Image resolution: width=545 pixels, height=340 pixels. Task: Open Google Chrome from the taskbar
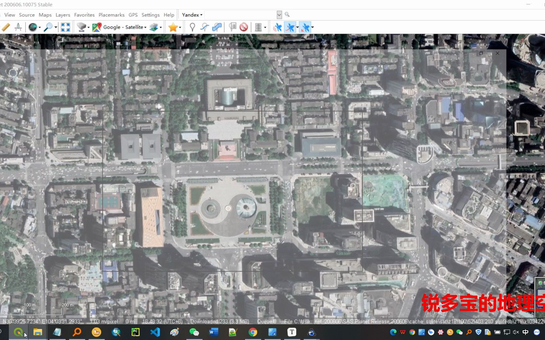253,332
